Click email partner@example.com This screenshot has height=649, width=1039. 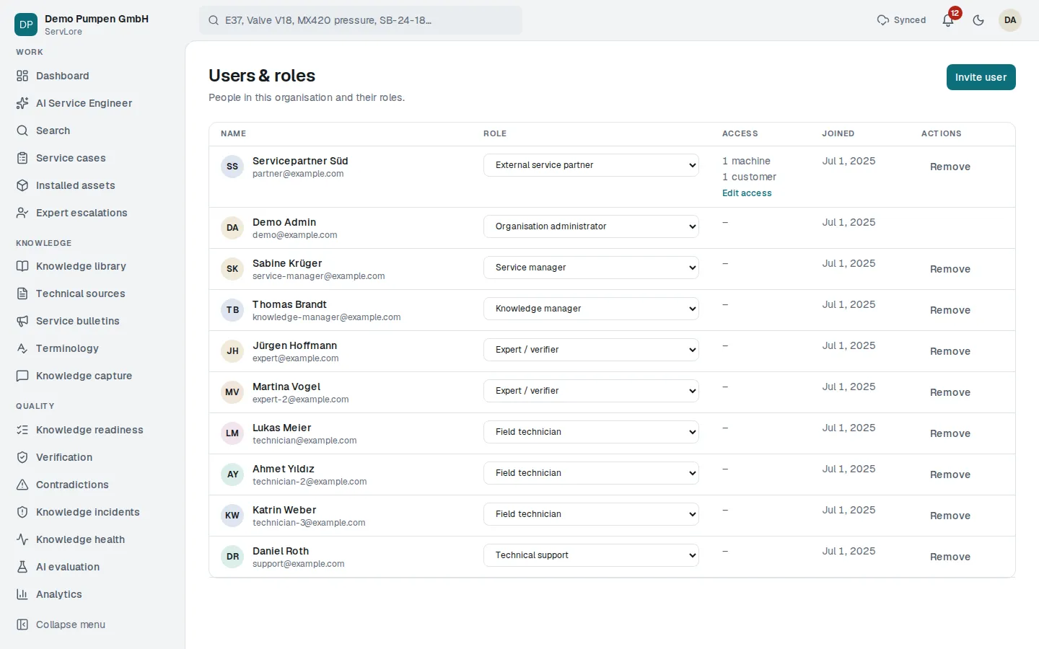(x=298, y=174)
